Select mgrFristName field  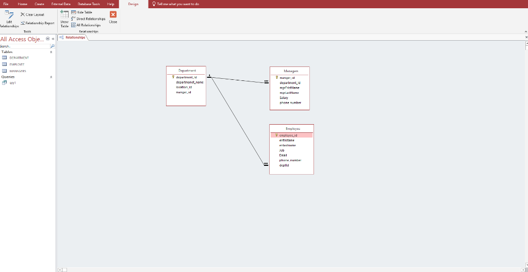(290, 88)
